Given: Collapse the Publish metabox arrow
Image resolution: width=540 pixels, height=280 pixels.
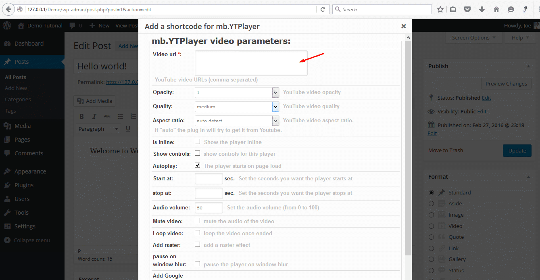Looking at the screenshot, I should [528, 66].
